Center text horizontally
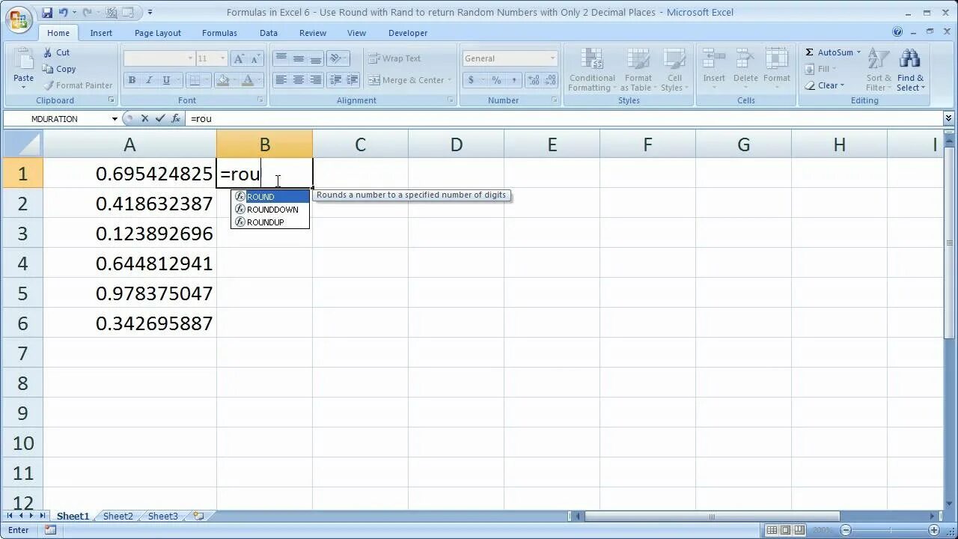Screen dimensions: 958x539 pyautogui.click(x=298, y=80)
